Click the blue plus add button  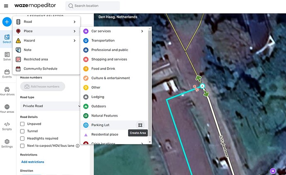point(7,22)
